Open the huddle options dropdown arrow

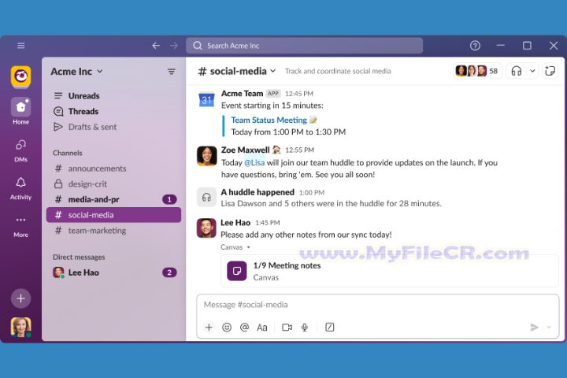[x=532, y=71]
